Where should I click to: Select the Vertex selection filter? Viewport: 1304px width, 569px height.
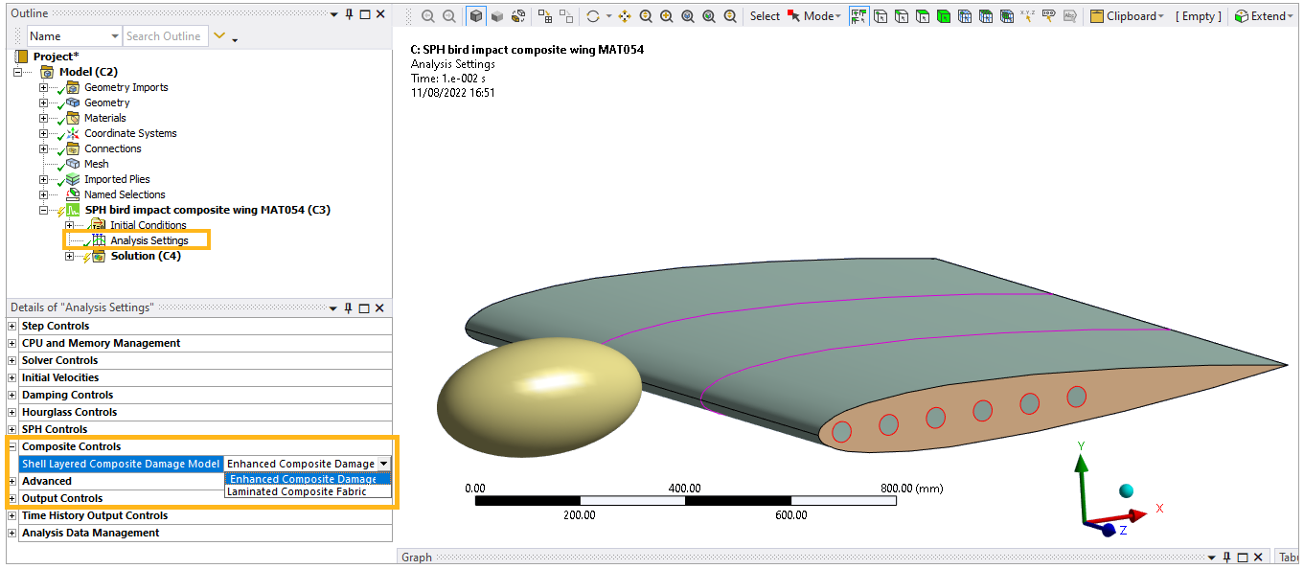coord(880,16)
